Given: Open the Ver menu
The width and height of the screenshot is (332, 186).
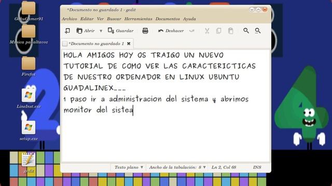Looking at the screenshot, I should point(100,19).
